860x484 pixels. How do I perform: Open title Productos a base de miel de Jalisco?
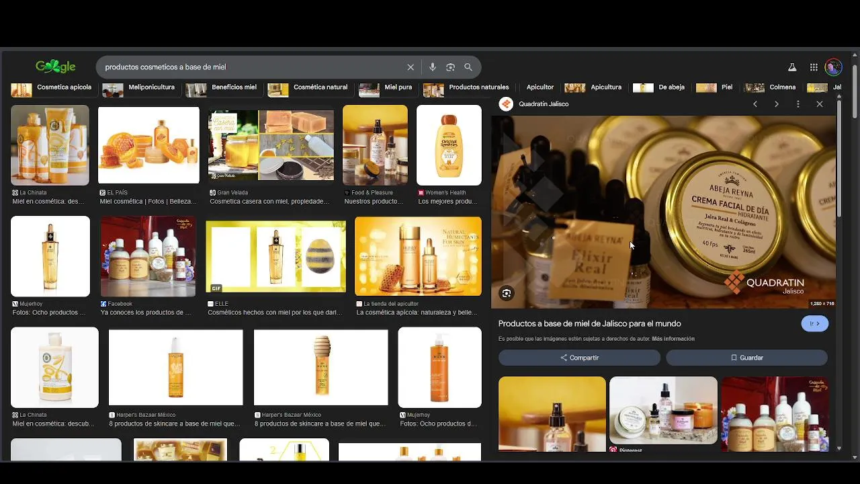[x=589, y=323]
